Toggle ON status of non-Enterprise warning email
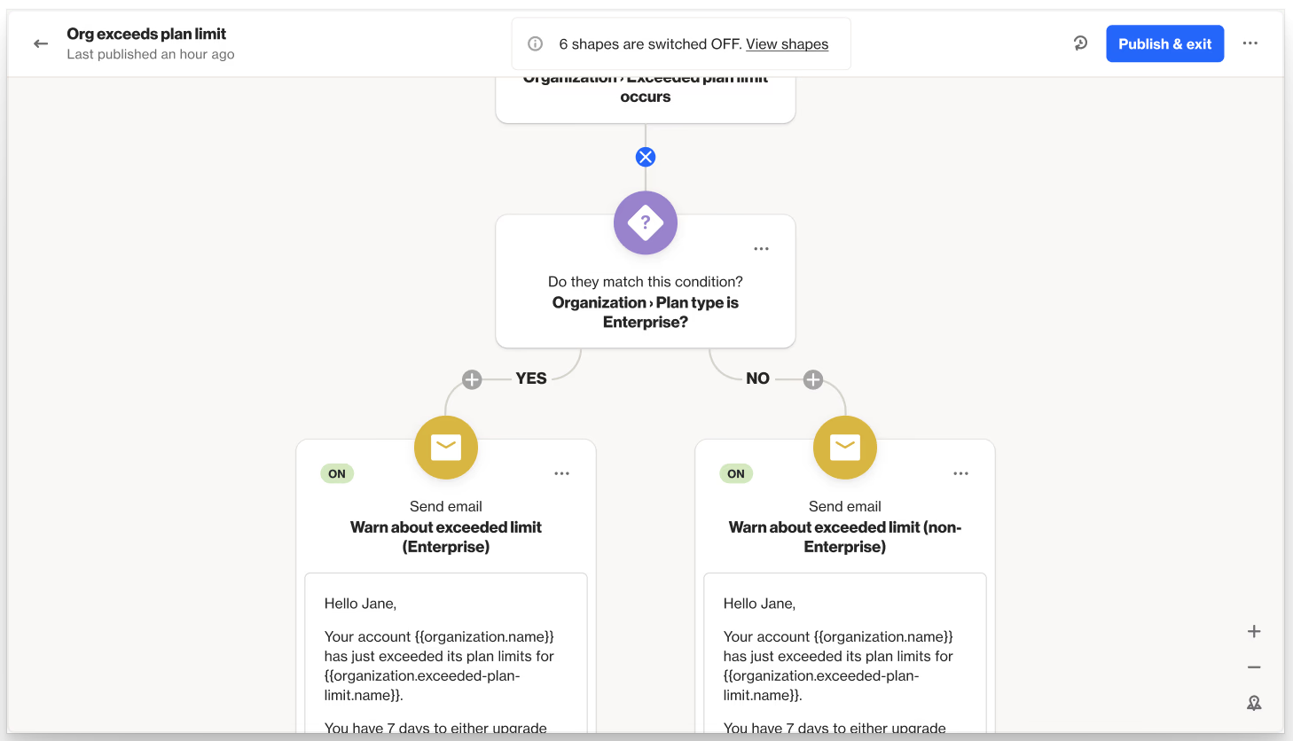Screen dimensions: 1293x741 (x=735, y=473)
